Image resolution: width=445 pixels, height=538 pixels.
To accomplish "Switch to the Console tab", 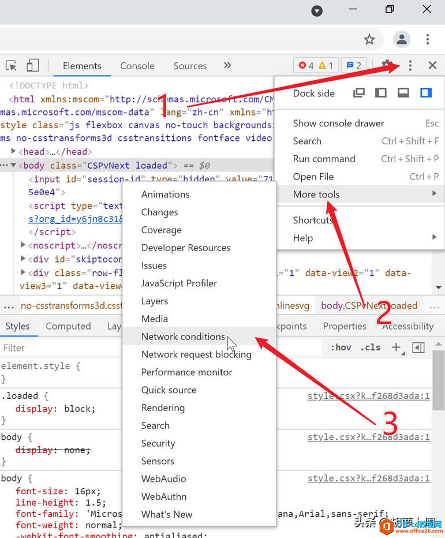I will click(137, 66).
